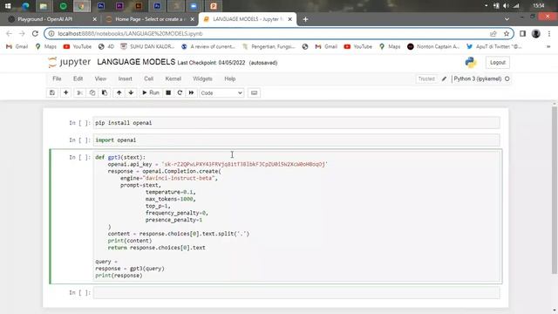Open the Nonton Captain A... bookmark

click(x=433, y=46)
